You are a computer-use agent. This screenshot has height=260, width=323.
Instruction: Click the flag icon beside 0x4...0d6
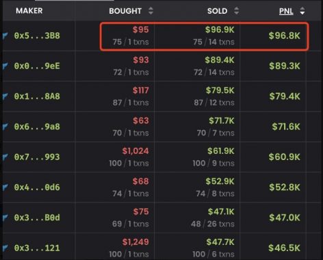[5, 187]
